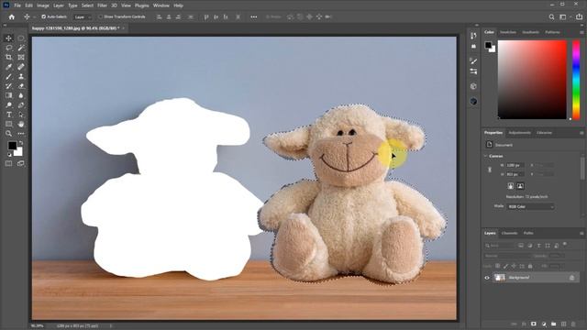Open the Auto-Select Layer dropdown

click(83, 16)
